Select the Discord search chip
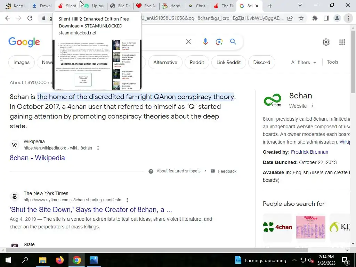The image size is (356, 267). tap(261, 62)
